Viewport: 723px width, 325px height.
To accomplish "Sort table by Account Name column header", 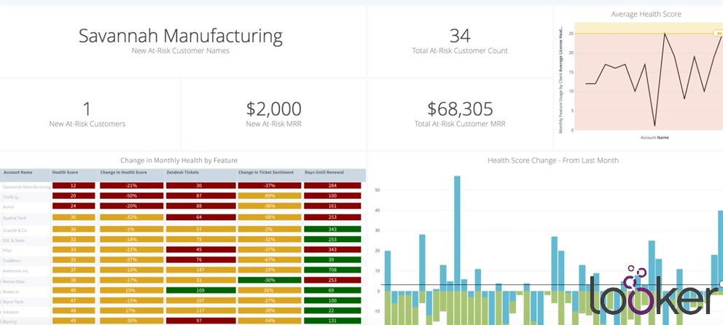I will [x=18, y=173].
